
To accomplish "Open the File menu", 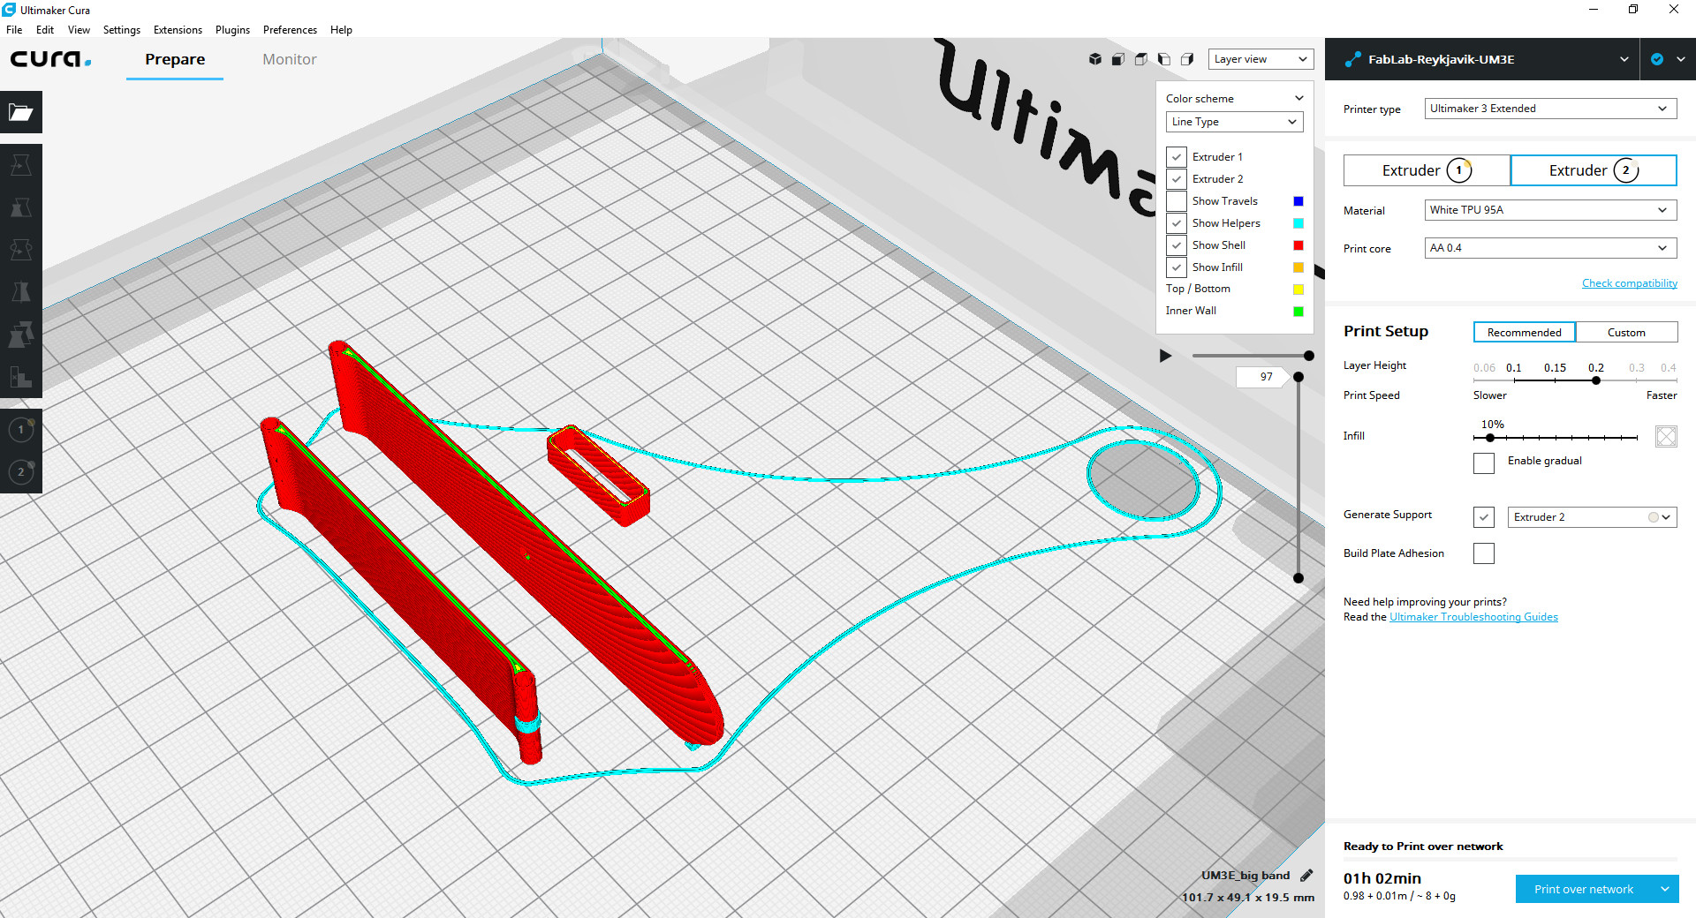I will 14,30.
